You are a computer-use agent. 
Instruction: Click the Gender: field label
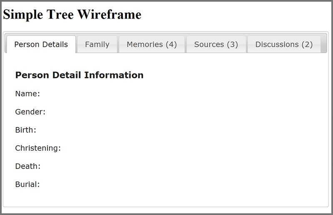[x=30, y=112]
